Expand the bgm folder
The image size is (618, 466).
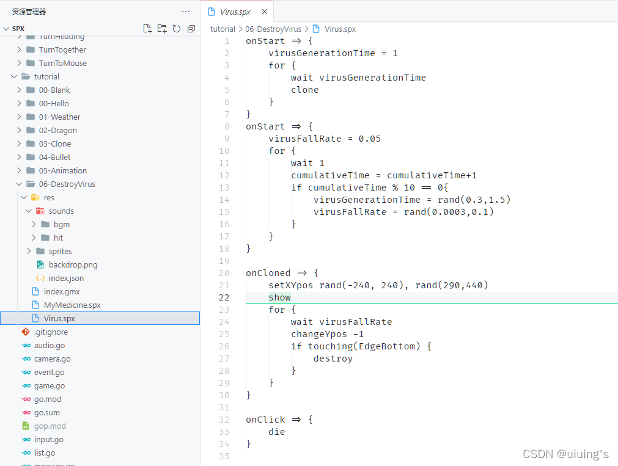pyautogui.click(x=34, y=224)
